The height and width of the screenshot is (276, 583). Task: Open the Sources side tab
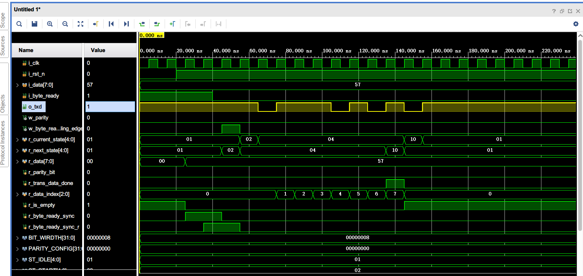pyautogui.click(x=3, y=46)
